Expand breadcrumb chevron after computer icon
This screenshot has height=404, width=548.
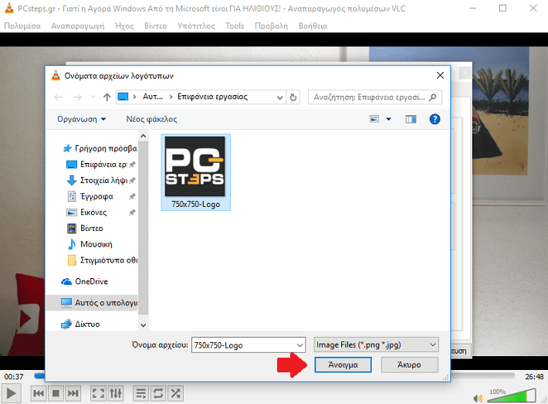[x=134, y=97]
